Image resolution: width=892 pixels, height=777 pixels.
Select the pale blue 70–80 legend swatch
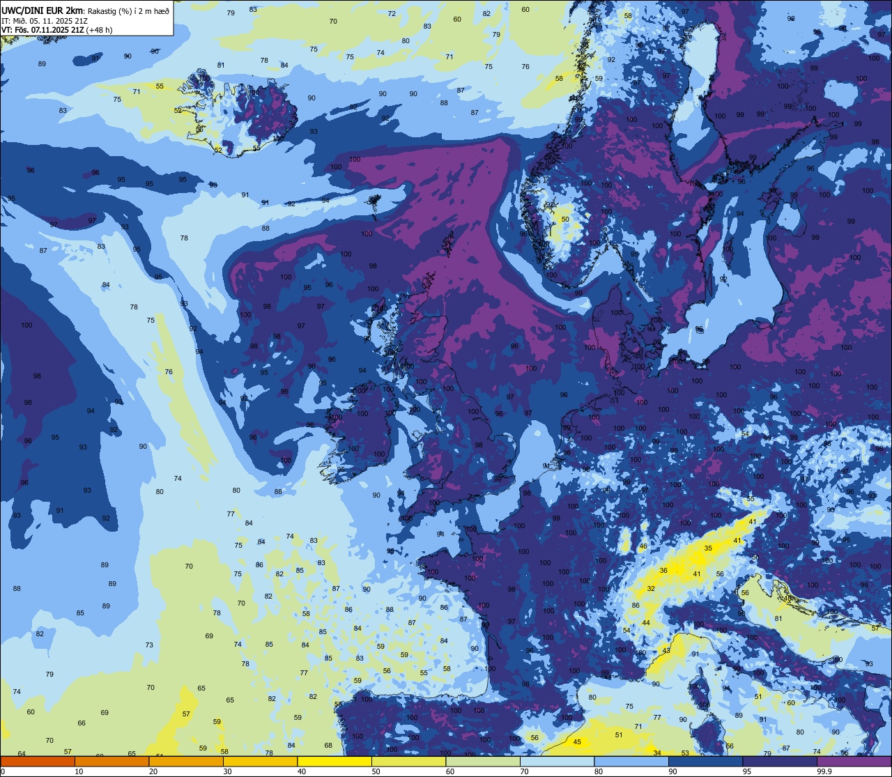557,762
